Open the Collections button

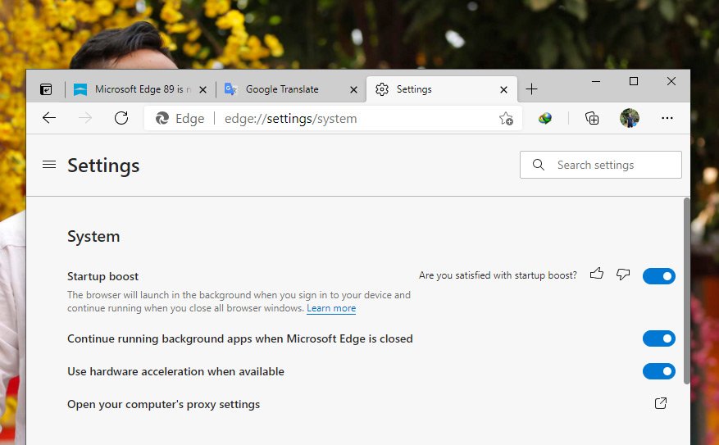click(592, 118)
